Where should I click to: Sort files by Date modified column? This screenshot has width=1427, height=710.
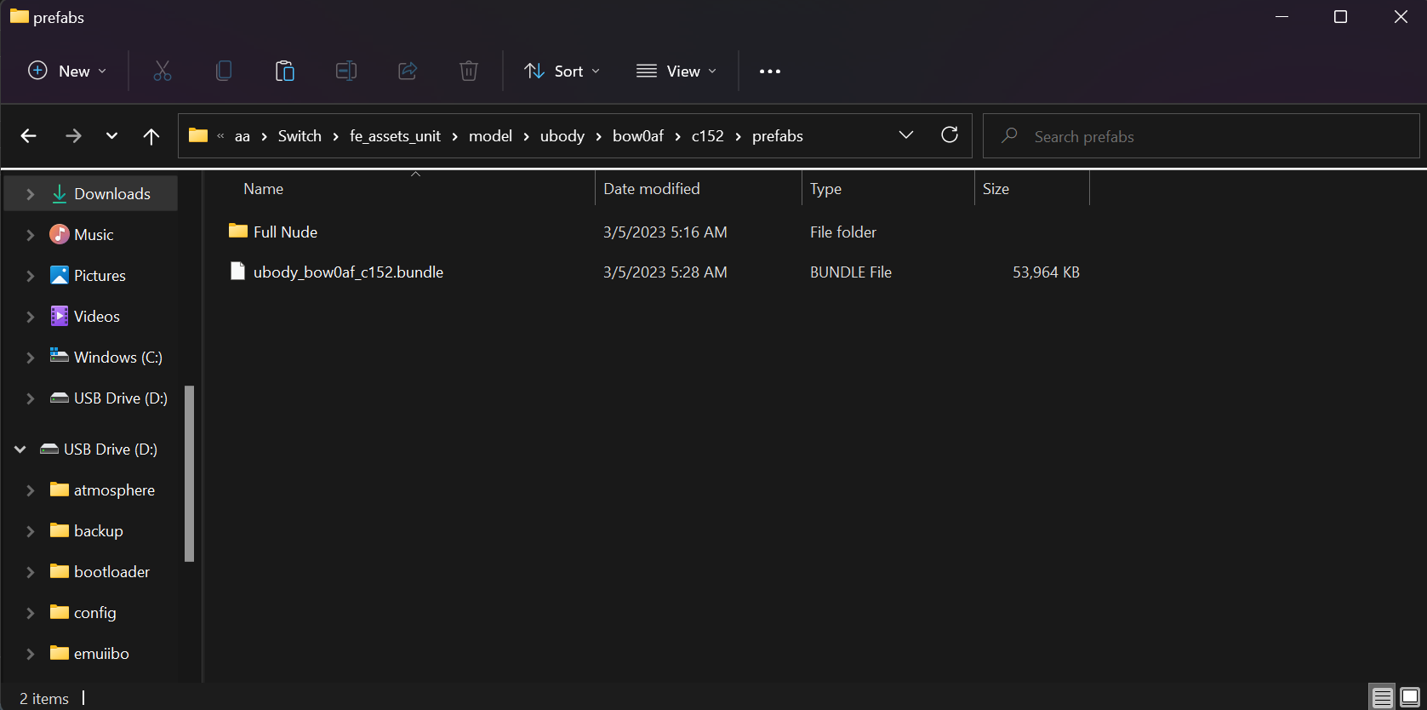coord(652,189)
